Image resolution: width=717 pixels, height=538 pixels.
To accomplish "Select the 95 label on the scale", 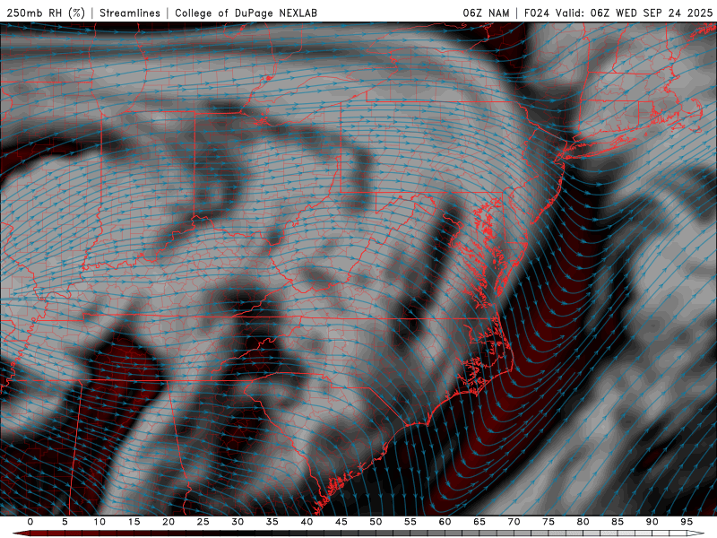I will click(x=687, y=522).
